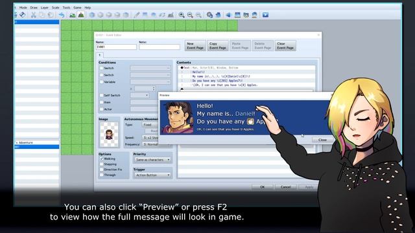
Task: Close the Preview dialog with Close button
Action: coord(322,140)
